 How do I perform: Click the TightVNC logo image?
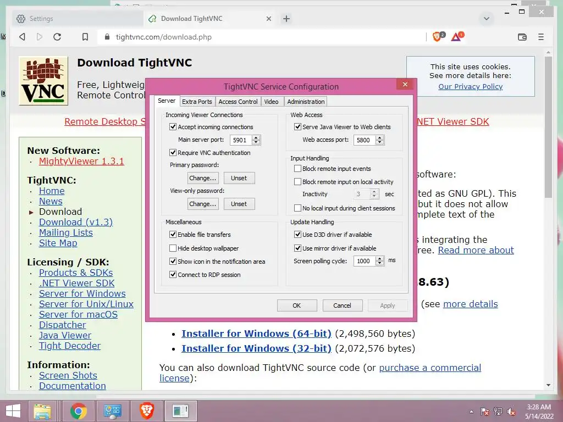pyautogui.click(x=43, y=81)
